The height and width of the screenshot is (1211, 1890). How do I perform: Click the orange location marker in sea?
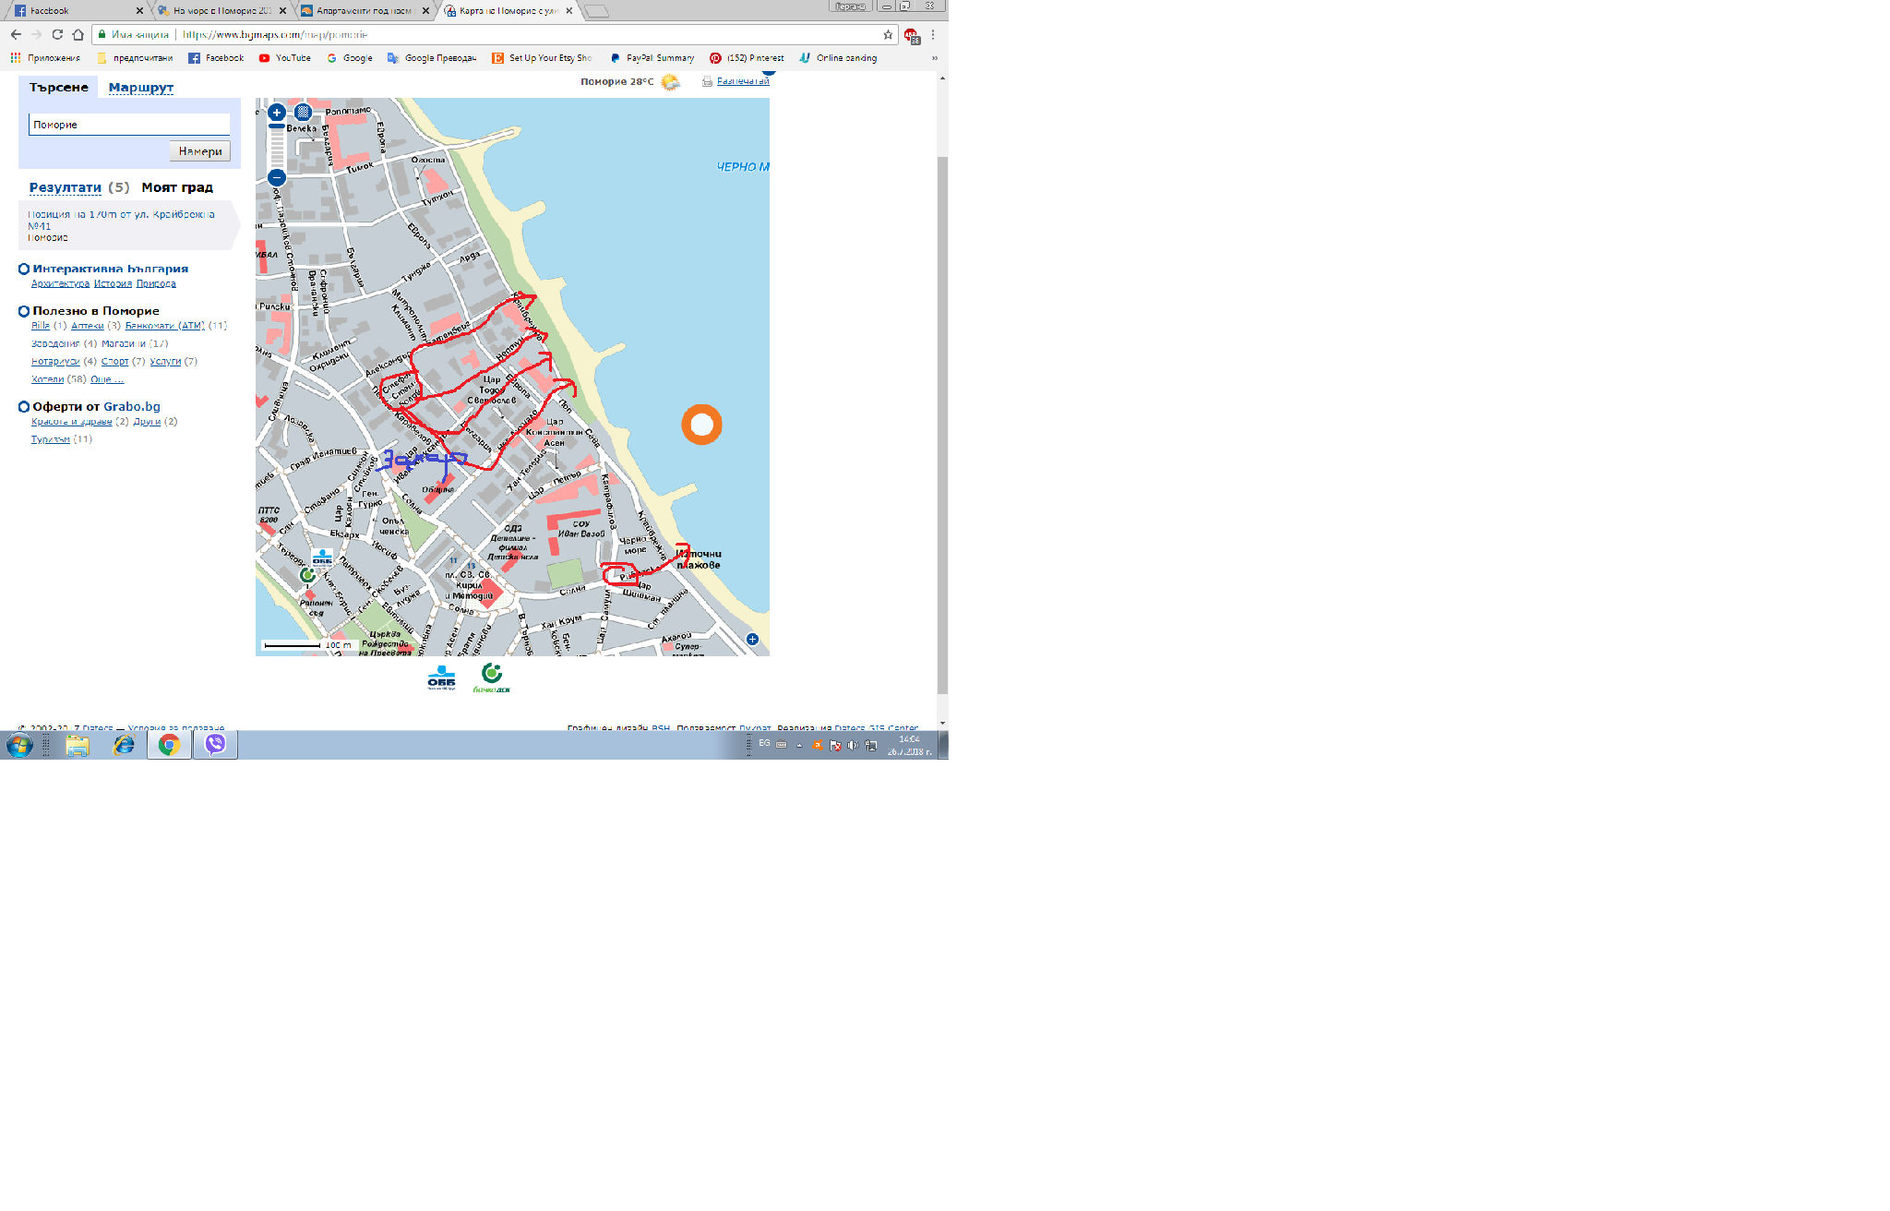[x=701, y=425]
